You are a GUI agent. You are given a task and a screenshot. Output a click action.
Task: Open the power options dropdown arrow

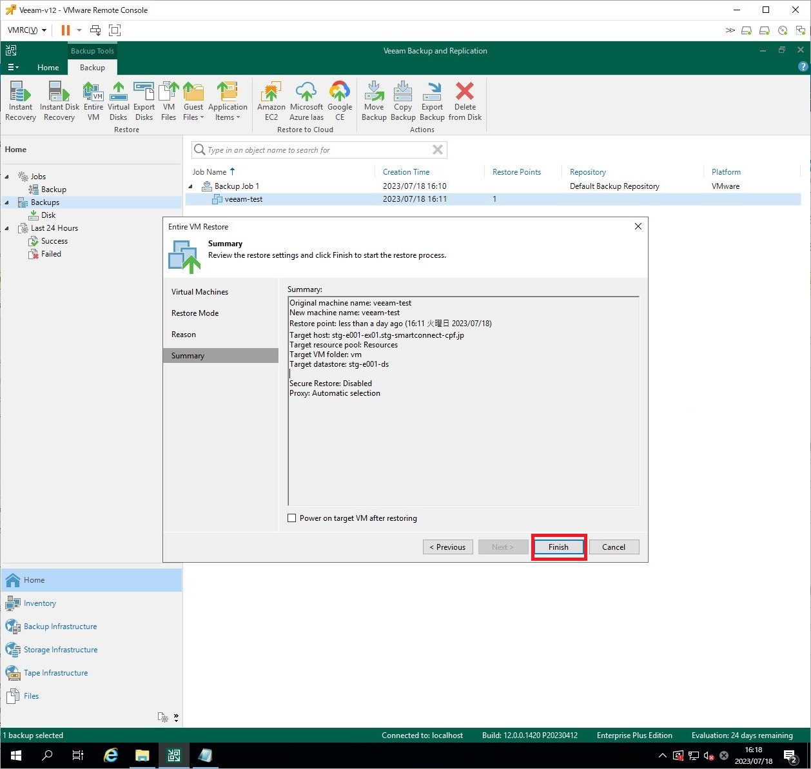[x=79, y=30]
